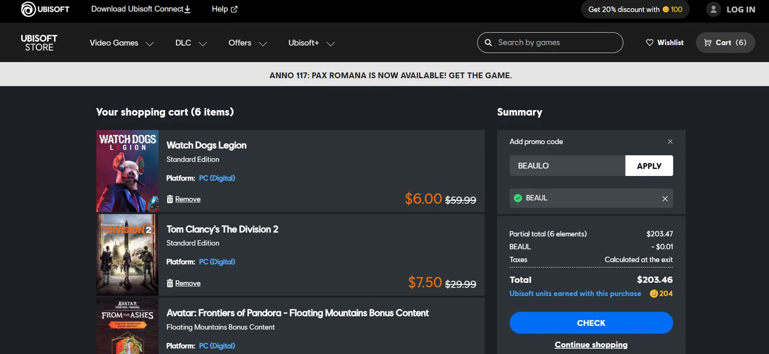The image size is (769, 354).
Task: Click Calculated at the exit taxes text
Action: point(639,259)
